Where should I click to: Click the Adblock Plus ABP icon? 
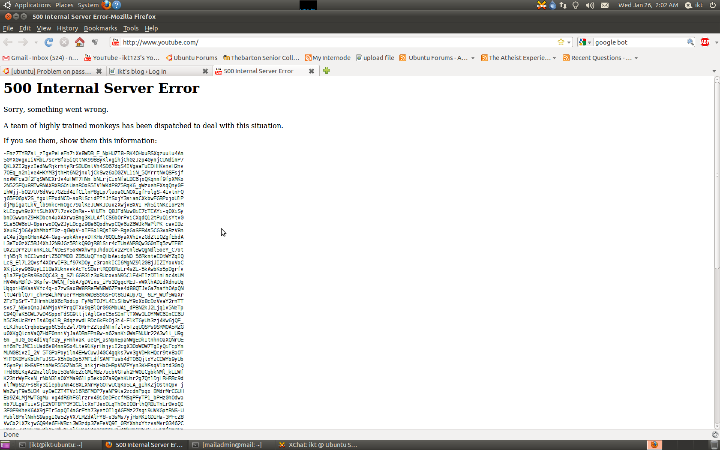click(705, 42)
